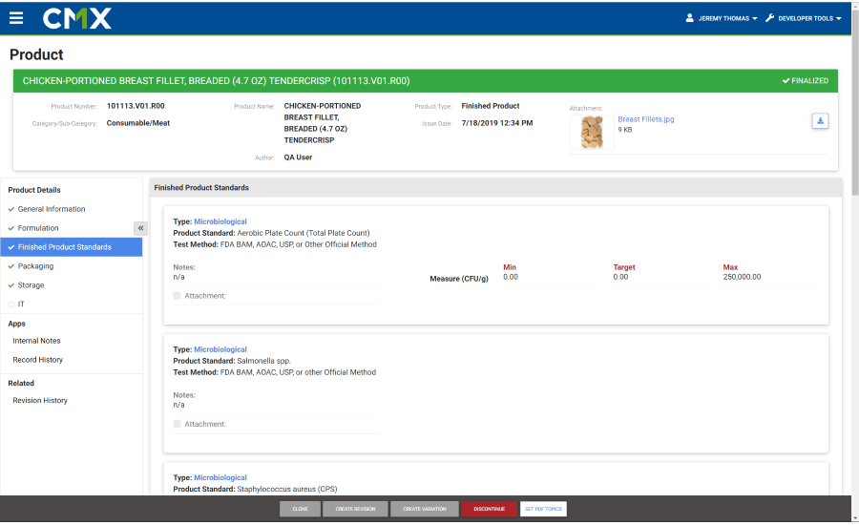Image resolution: width=859 pixels, height=525 pixels.
Task: Open the Packaging section
Action: click(x=35, y=266)
